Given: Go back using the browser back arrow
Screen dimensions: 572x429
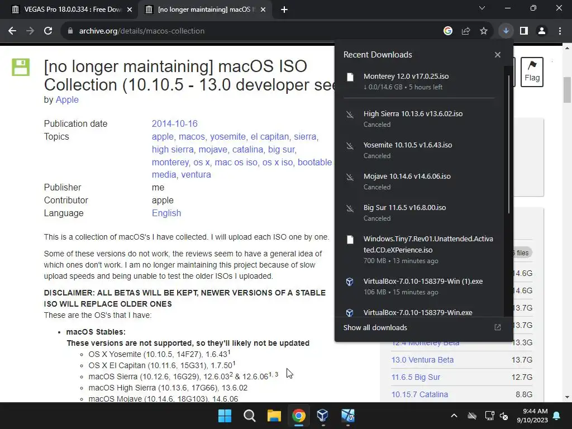Looking at the screenshot, I should (12, 31).
